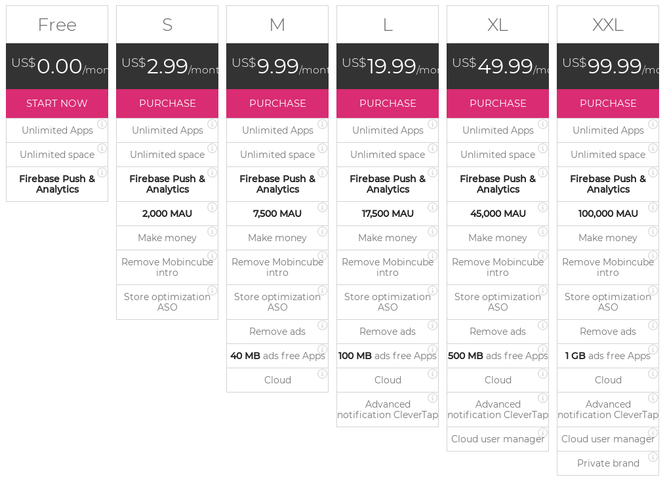Click info icon beside Cloud in M plan
The height and width of the screenshot is (481, 665).
[x=322, y=374]
